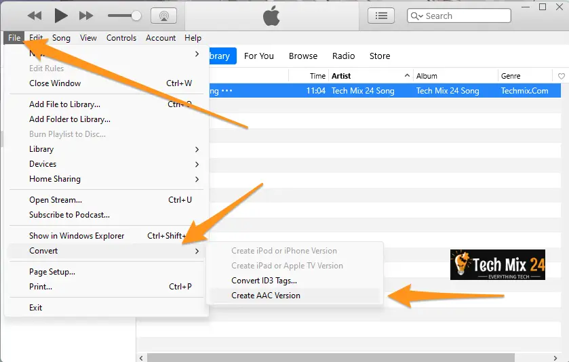The height and width of the screenshot is (362, 569).
Task: Open the Help menu
Action: 193,38
